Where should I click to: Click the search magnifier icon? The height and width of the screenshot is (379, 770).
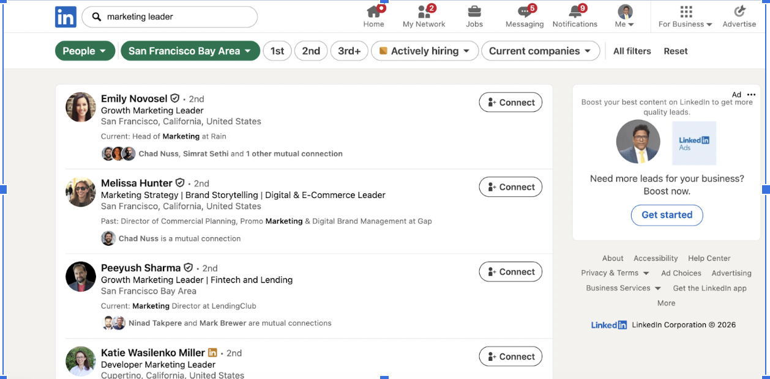coord(97,17)
